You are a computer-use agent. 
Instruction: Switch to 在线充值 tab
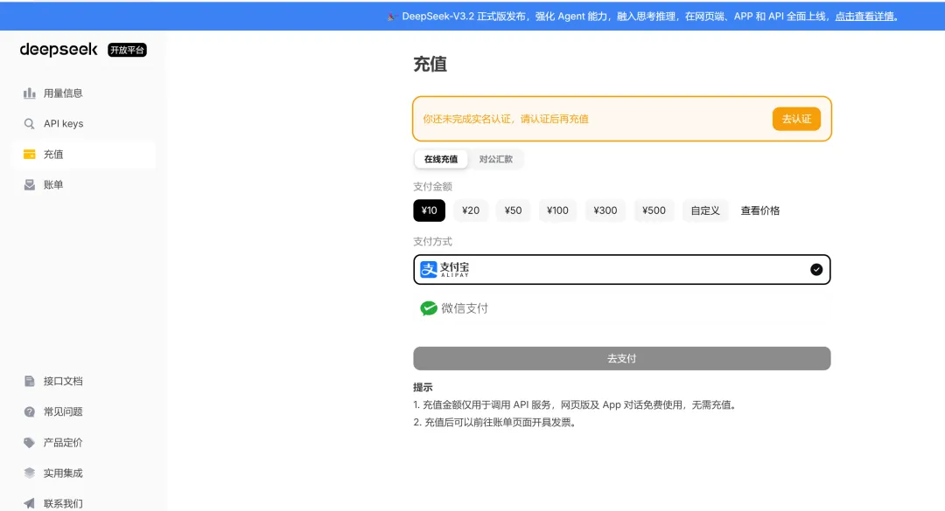click(440, 159)
